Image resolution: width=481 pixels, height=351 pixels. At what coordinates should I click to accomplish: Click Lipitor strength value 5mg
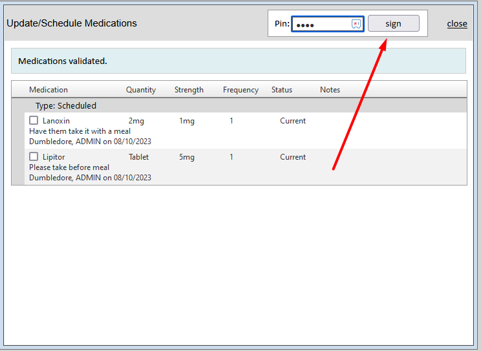[x=187, y=157]
